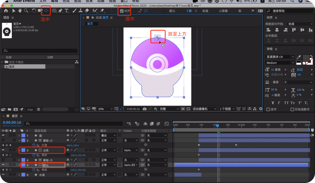Screen dimensions: 315x183
Task: Click align horizontal center icon
Action: [277, 30]
